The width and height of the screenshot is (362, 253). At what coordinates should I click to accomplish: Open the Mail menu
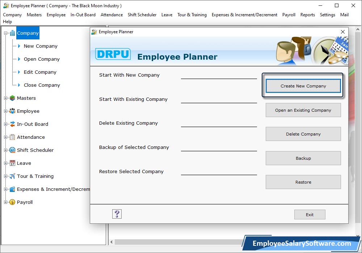tap(344, 15)
